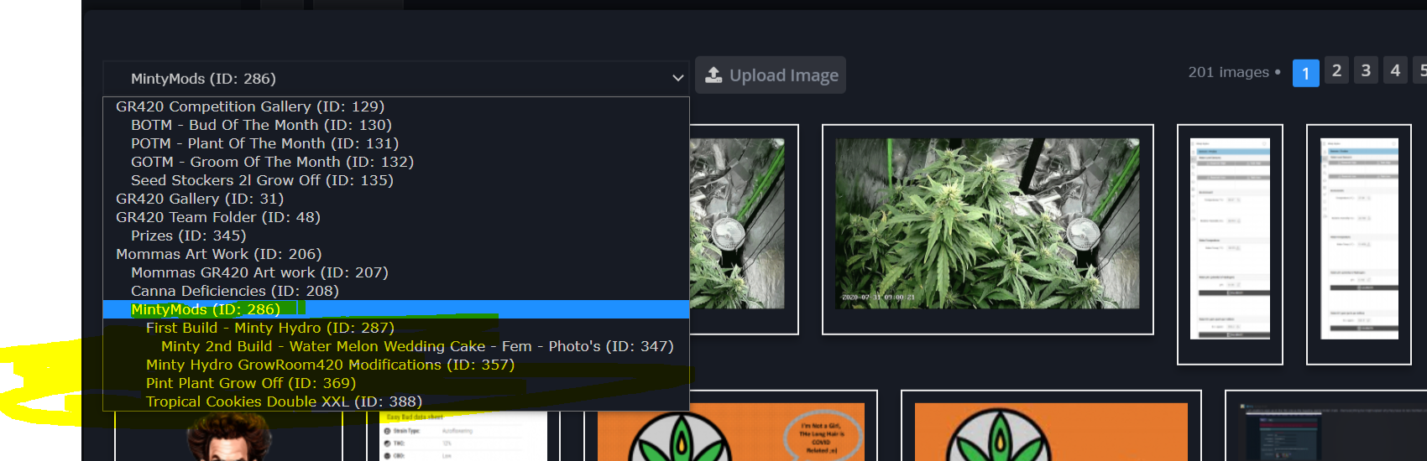Pick POTM - Plant Of The Month
1427x461 pixels.
pos(264,143)
